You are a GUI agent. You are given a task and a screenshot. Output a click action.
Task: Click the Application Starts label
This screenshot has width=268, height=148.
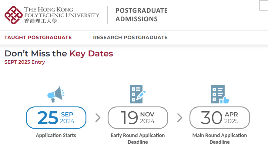click(x=56, y=135)
